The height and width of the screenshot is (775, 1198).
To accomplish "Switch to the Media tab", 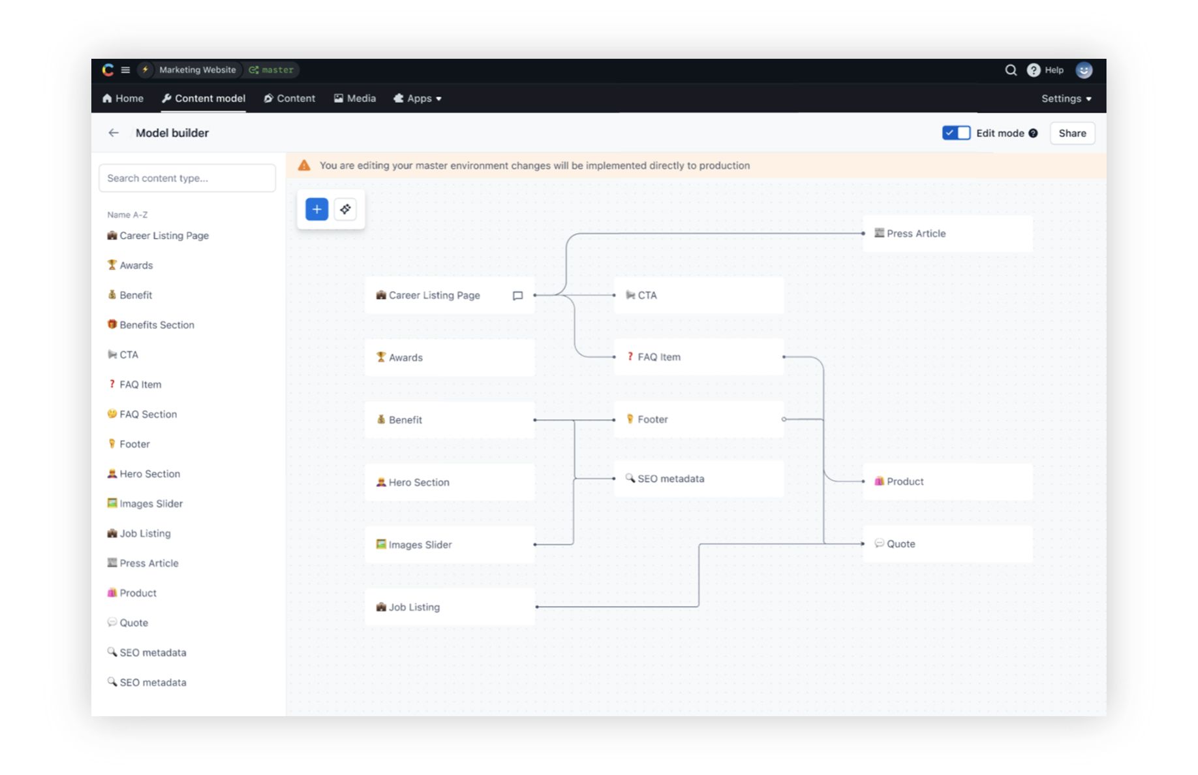I will pos(355,98).
